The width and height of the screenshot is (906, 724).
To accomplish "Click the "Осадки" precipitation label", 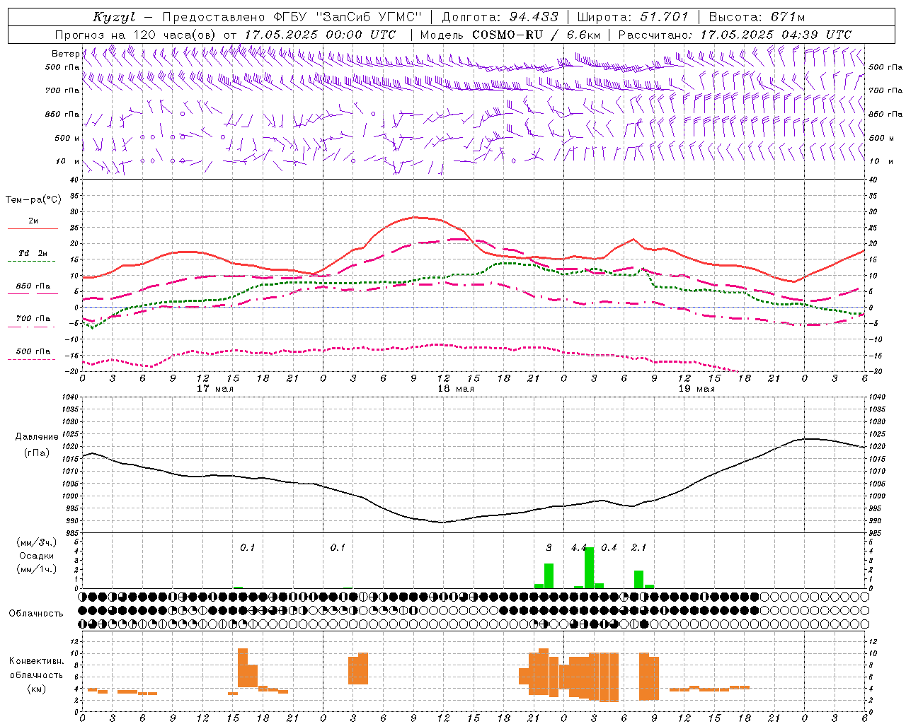I will pos(37,556).
